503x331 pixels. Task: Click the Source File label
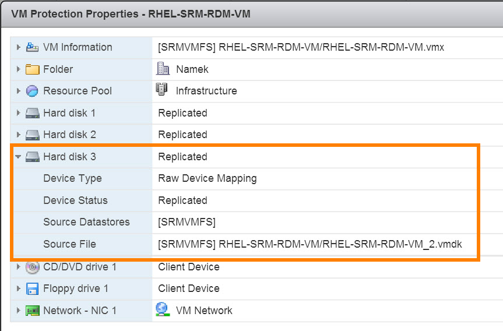tap(69, 244)
